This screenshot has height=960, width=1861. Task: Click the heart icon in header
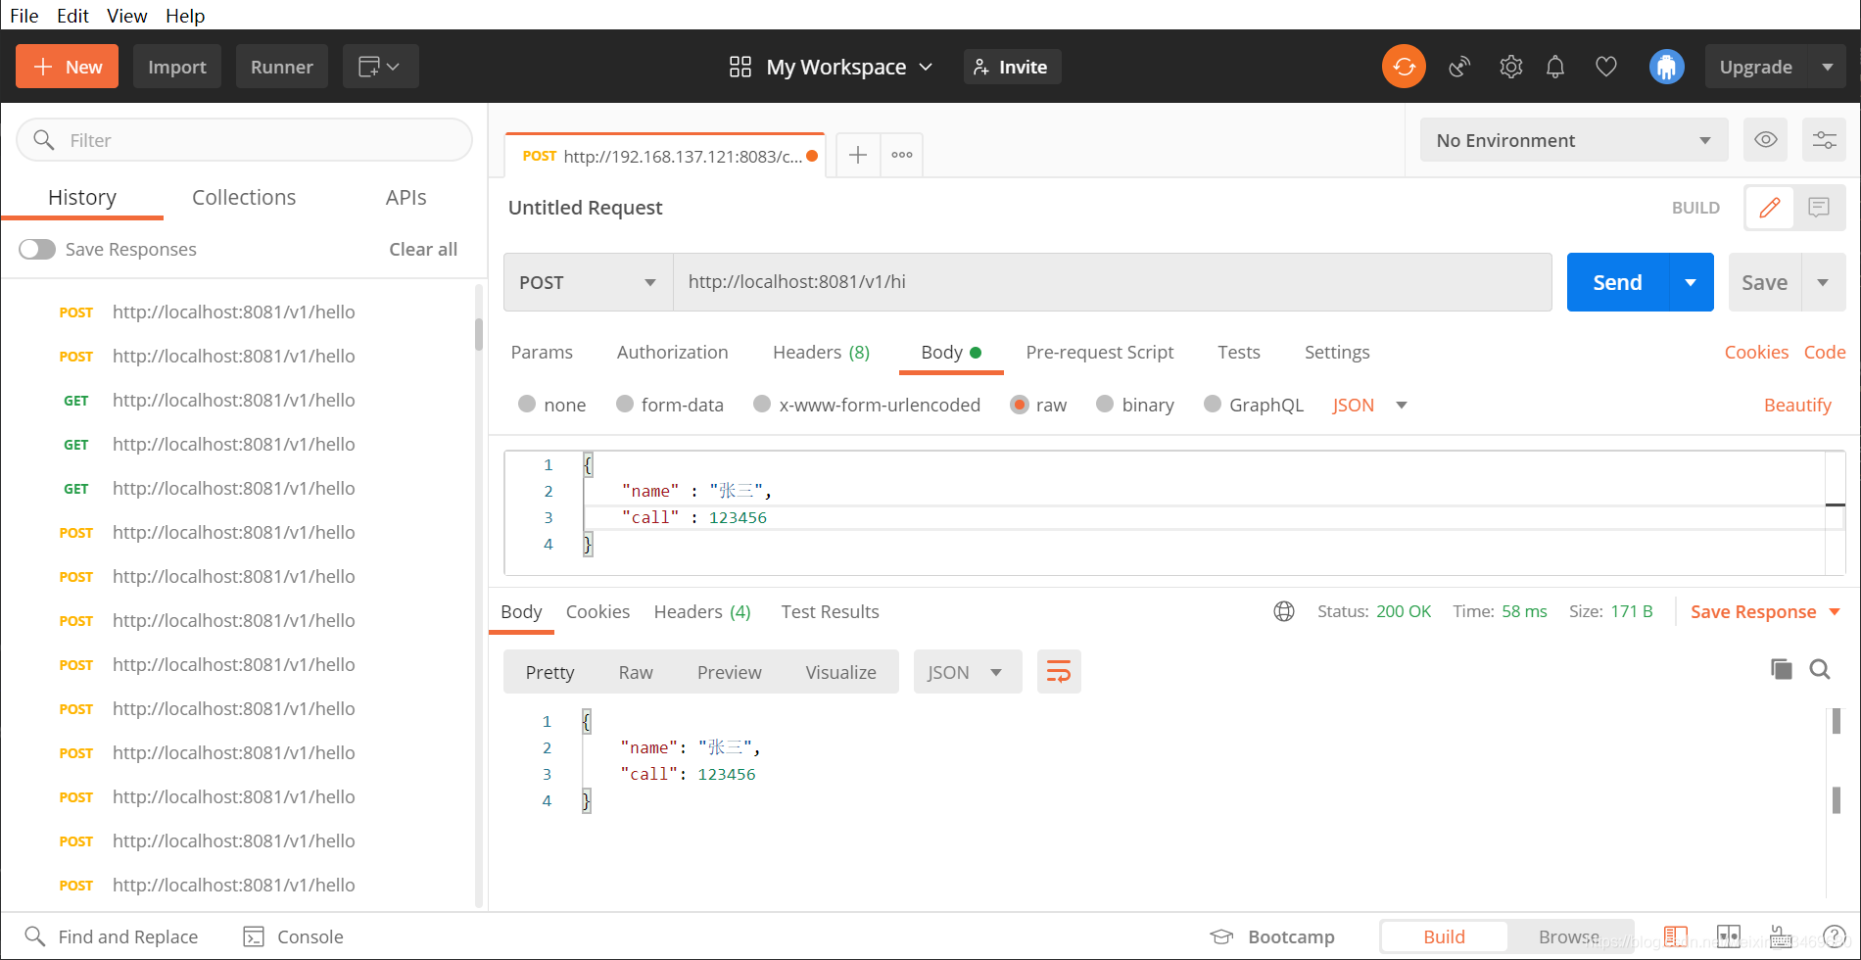click(x=1605, y=67)
